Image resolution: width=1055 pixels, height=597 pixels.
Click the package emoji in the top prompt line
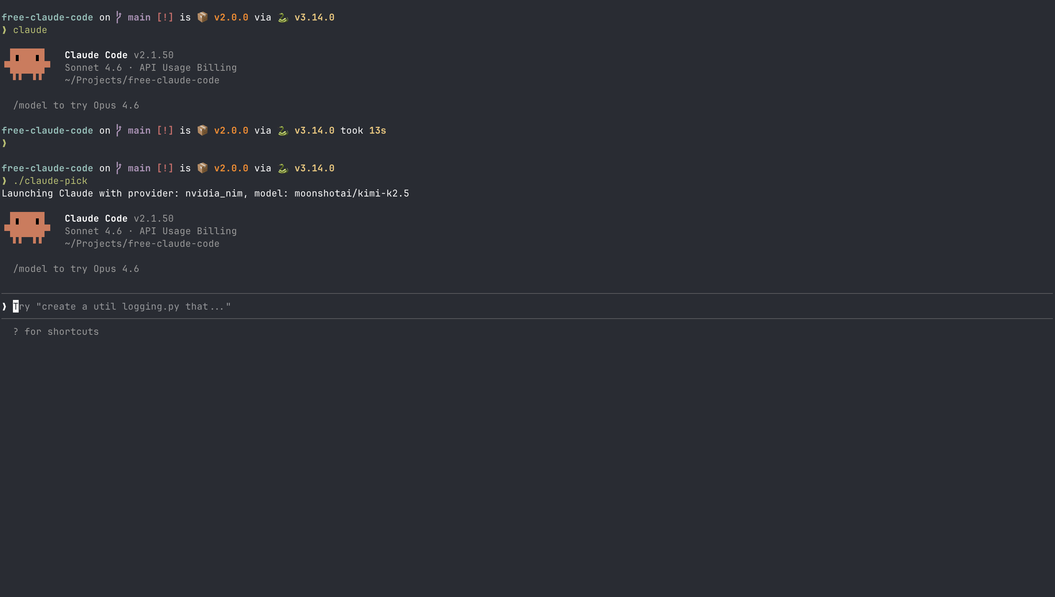203,17
